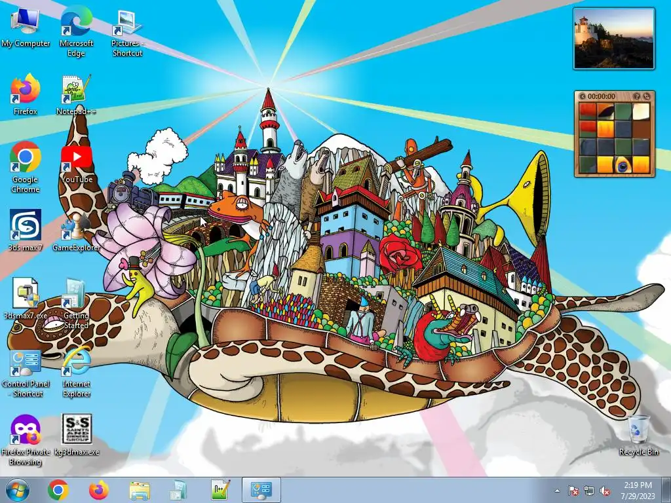The image size is (671, 503).
Task: Select the Pictures - Shortcut desktop icon
Action: click(x=127, y=33)
